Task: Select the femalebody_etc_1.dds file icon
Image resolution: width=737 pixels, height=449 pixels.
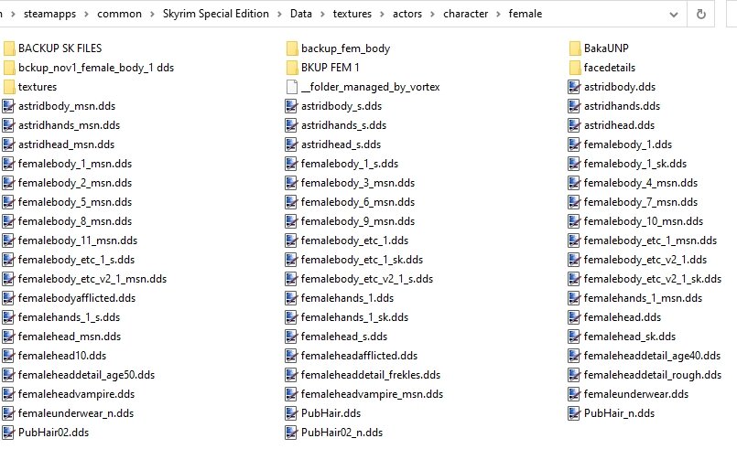Action: click(x=291, y=241)
